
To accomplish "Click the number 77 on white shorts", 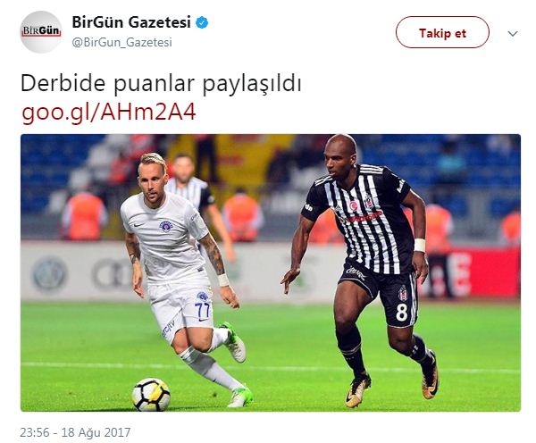I will tap(202, 309).
